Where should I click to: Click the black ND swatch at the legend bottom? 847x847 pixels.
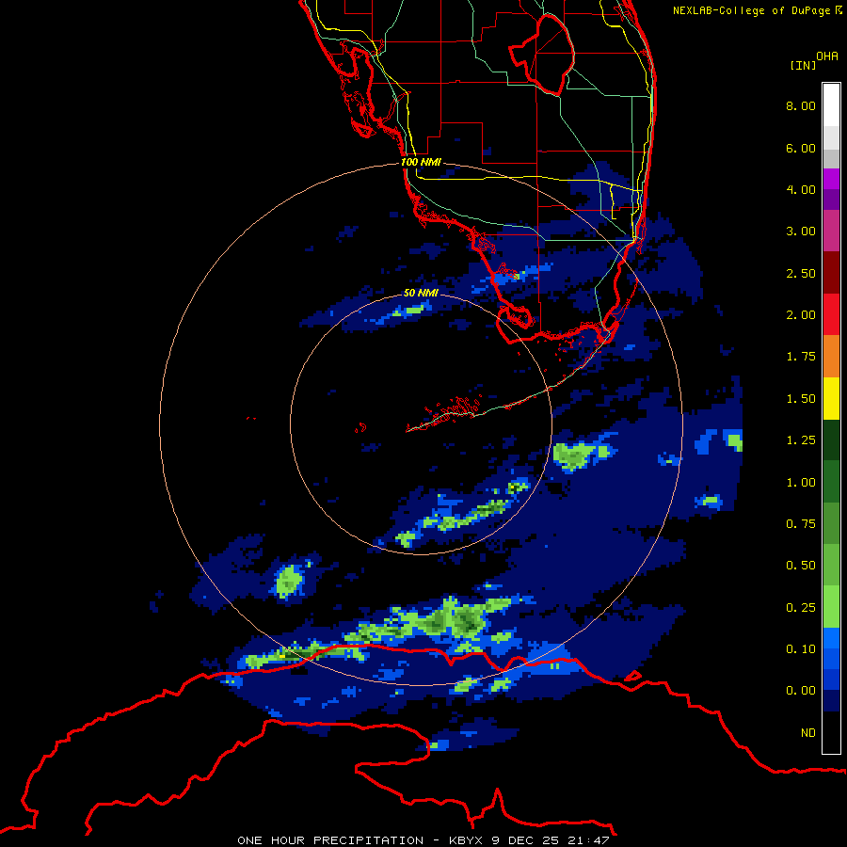(831, 732)
